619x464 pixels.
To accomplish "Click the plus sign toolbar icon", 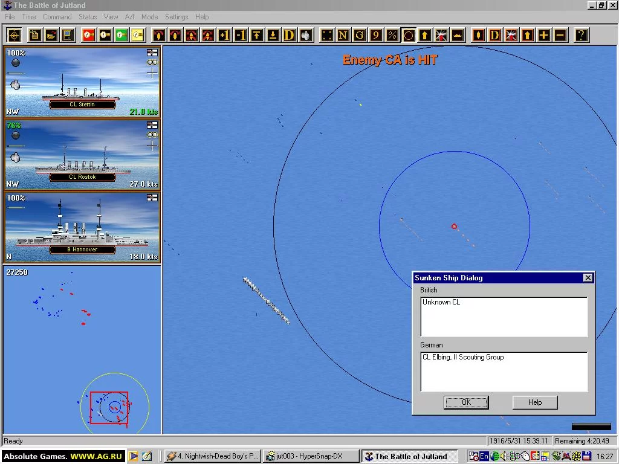I will (543, 35).
